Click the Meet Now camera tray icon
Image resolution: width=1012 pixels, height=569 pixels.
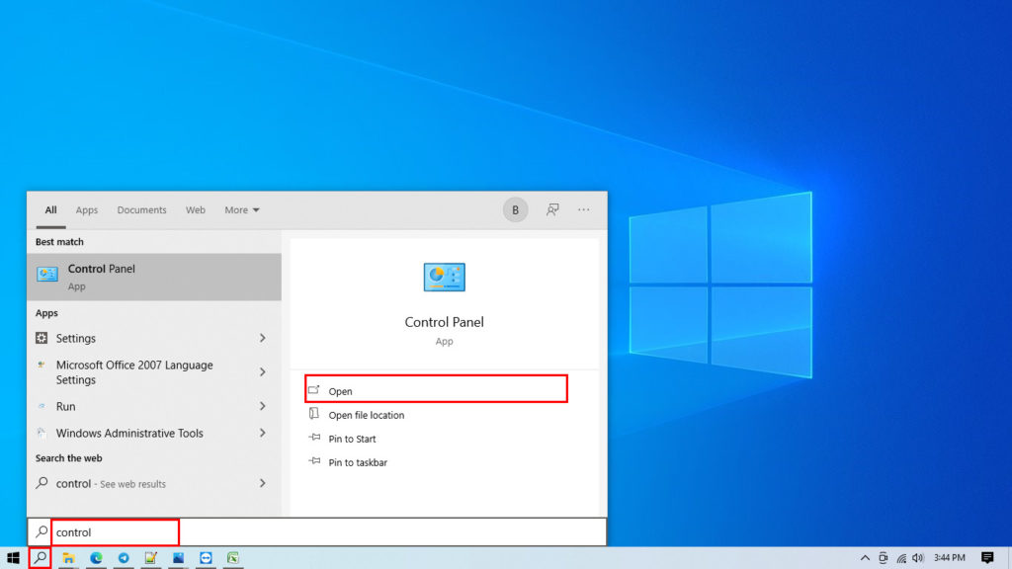883,558
